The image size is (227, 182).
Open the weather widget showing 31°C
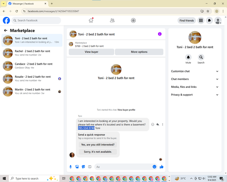[x=180, y=178]
